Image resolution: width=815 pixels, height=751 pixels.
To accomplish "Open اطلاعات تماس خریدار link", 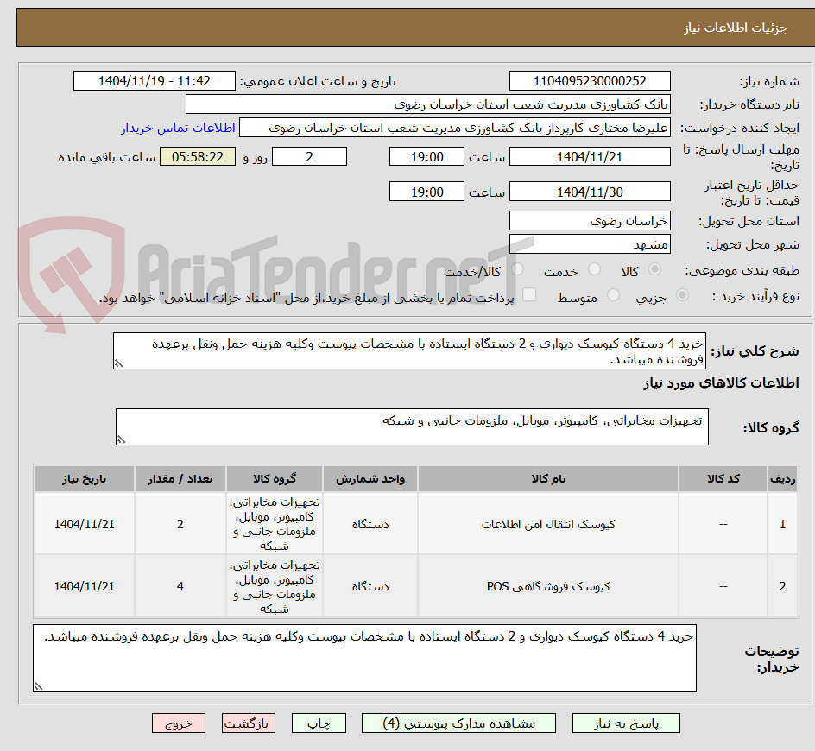I will pos(178,128).
